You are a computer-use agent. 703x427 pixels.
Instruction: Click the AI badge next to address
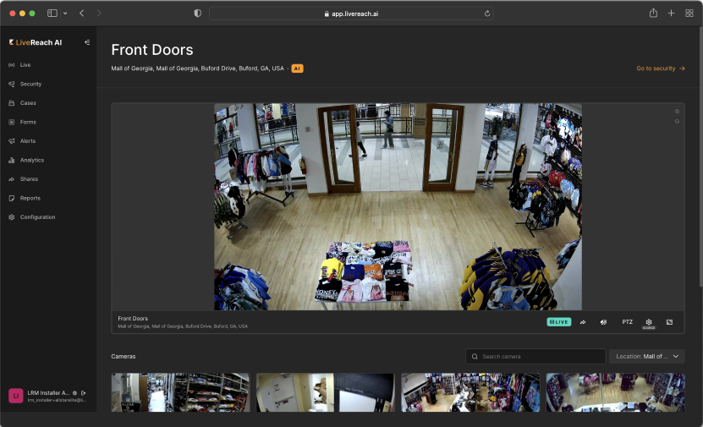tap(297, 68)
